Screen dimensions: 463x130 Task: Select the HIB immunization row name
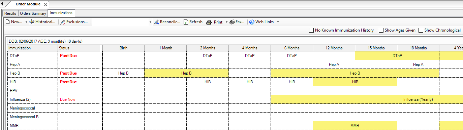pos(13,82)
